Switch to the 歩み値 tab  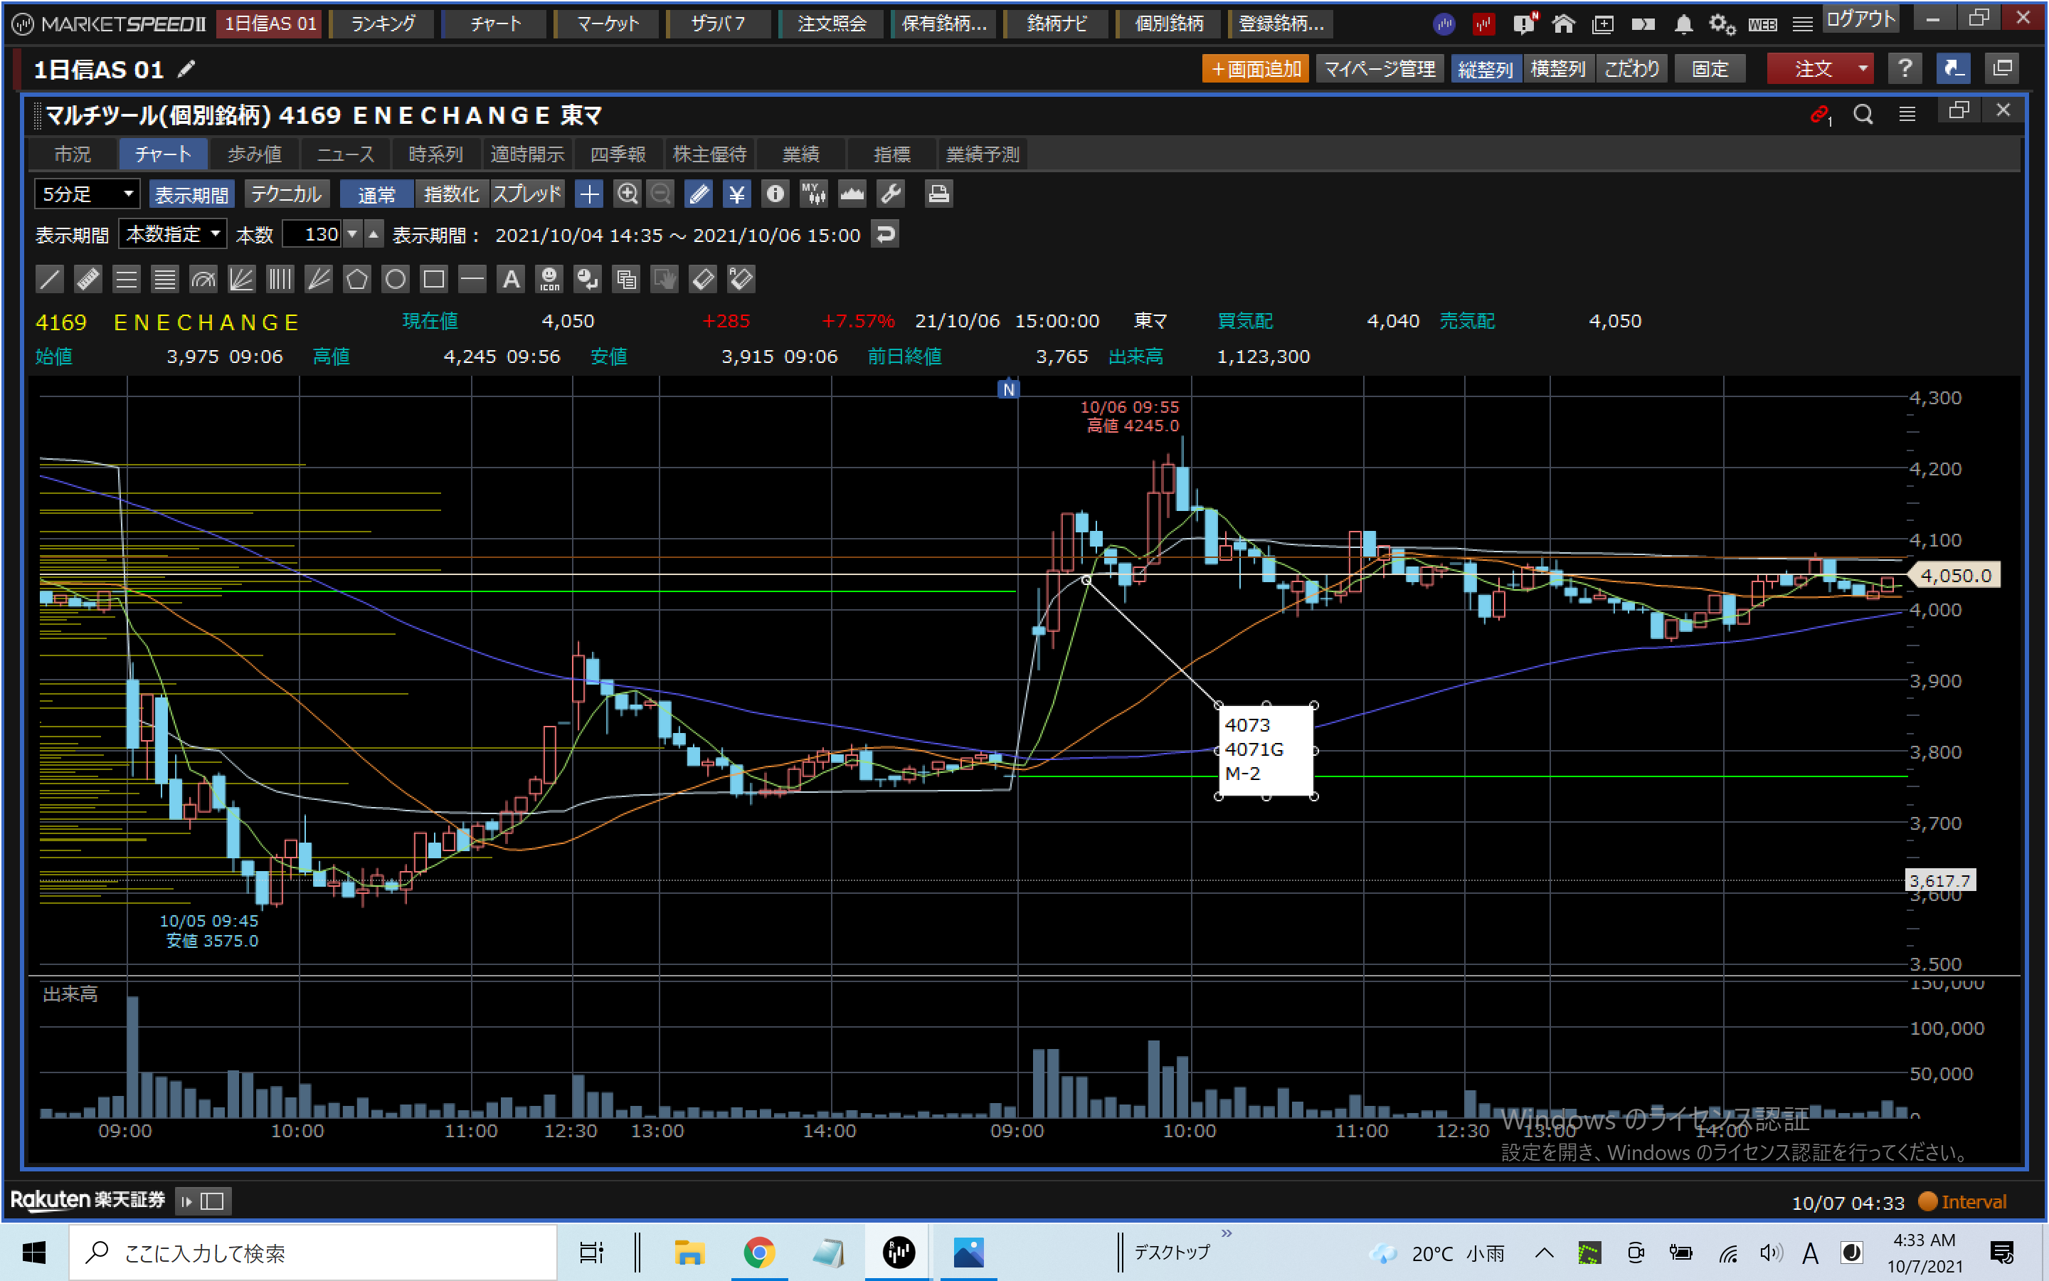[254, 154]
